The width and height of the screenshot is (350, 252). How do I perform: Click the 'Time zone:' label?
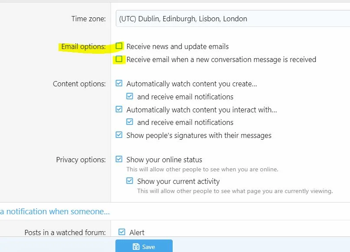[x=88, y=19]
